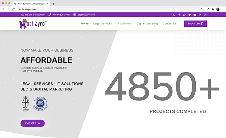Open the IT Solutions menu

pos(124,24)
